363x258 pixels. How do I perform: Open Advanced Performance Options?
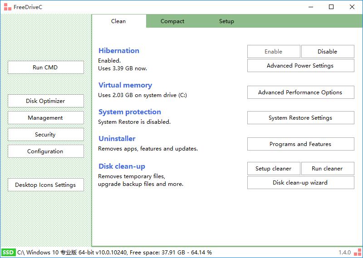click(x=300, y=92)
